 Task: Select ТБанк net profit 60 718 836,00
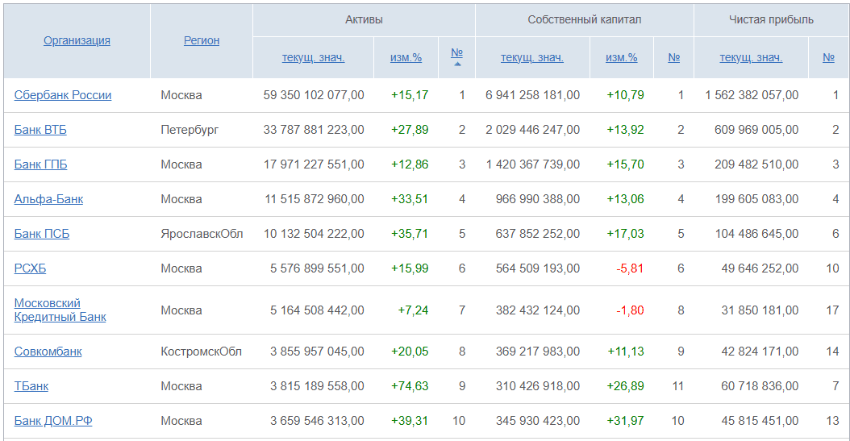pos(760,386)
